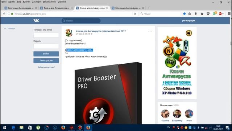Open the red Adblock extension dropdown

(x=221, y=14)
